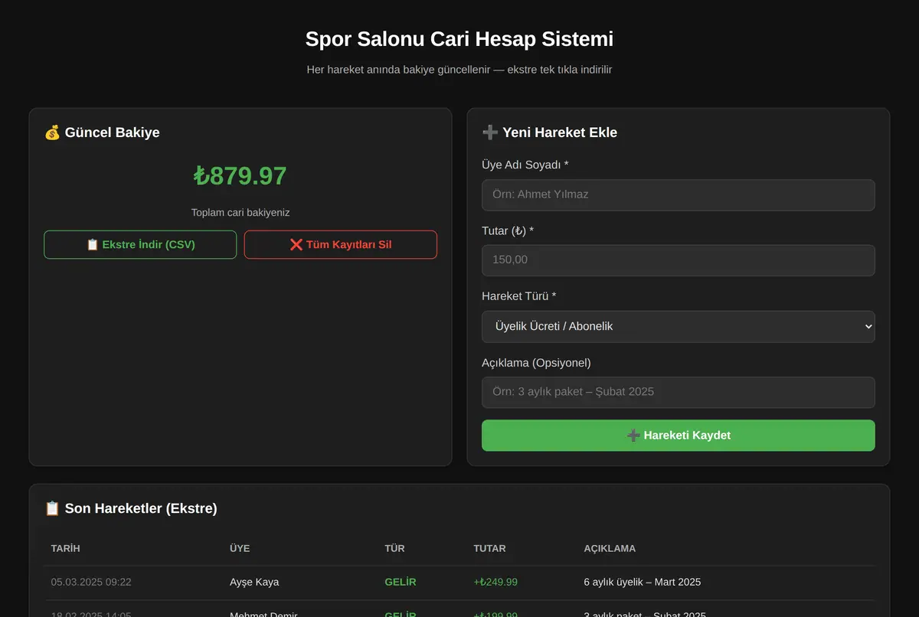This screenshot has width=919, height=617.
Task: Click the "Toplam cari bakiyeniz" caption
Action: [x=240, y=213]
